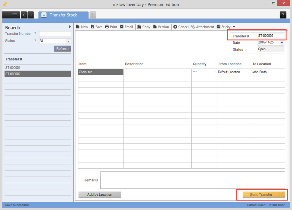This screenshot has height=210, width=292.
Task: Maximize the inFlow Inventory window
Action: pos(273,3)
